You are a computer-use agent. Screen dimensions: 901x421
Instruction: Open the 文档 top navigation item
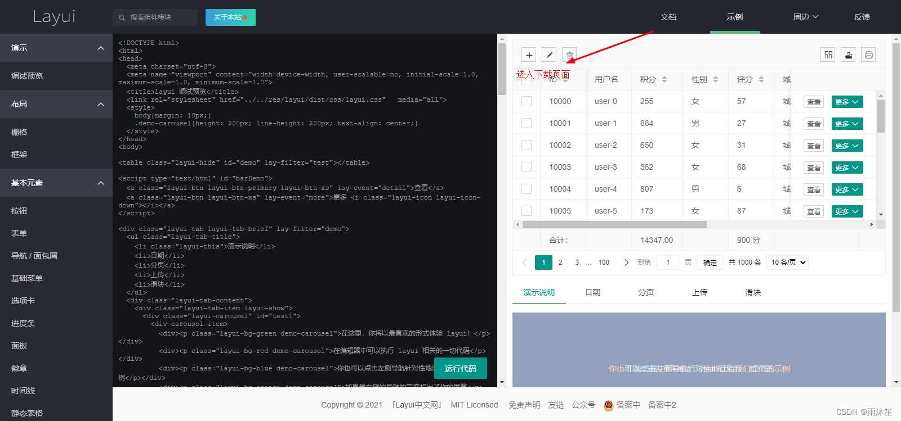click(668, 17)
